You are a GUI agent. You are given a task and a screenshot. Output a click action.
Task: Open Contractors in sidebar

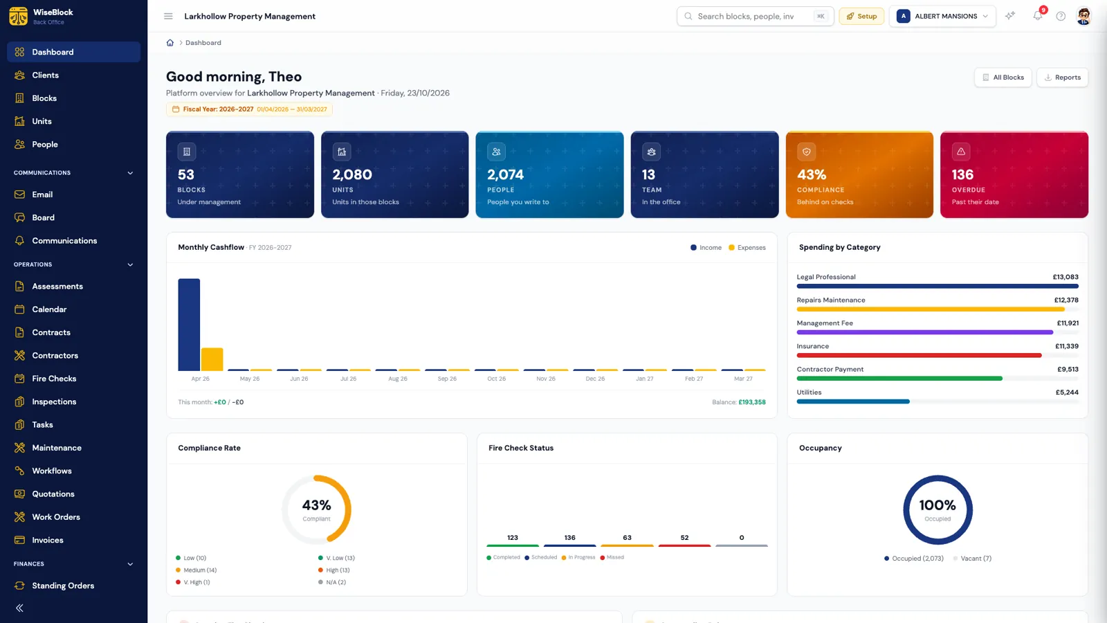coord(73,356)
